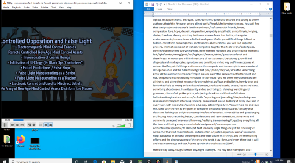Redo action in WordPad

pos(161,4)
